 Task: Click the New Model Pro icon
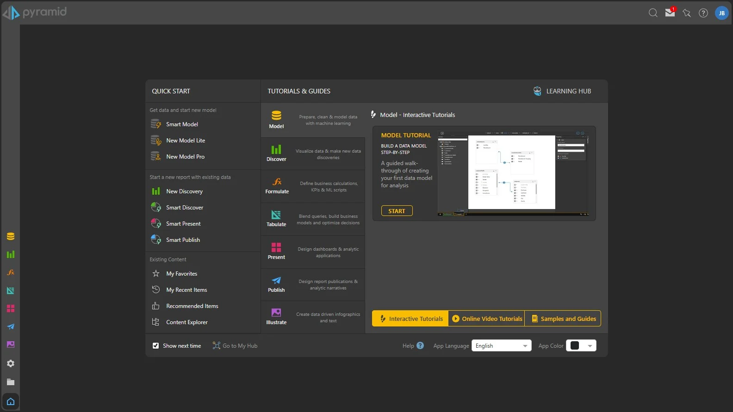(156, 156)
